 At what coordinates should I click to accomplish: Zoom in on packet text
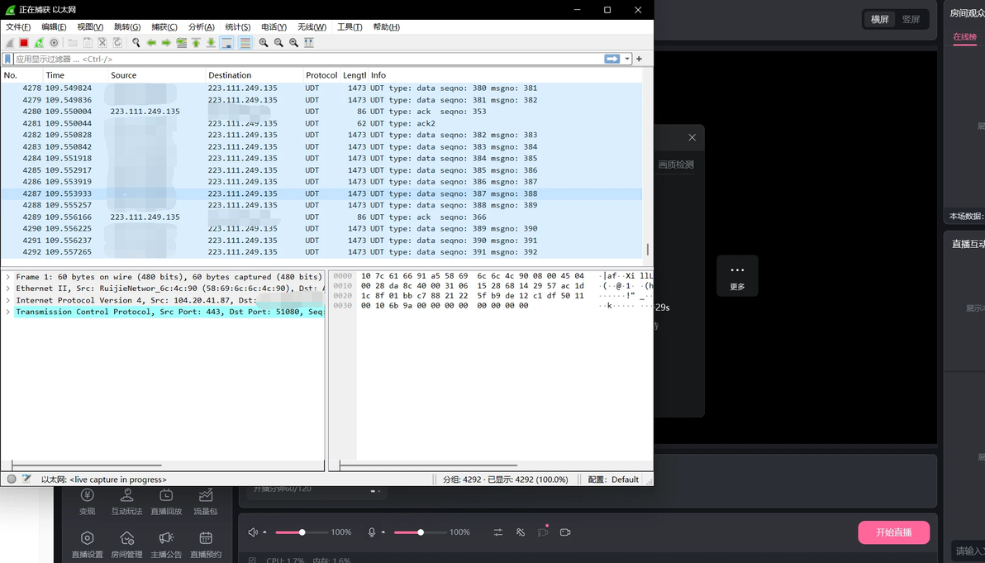pos(264,43)
